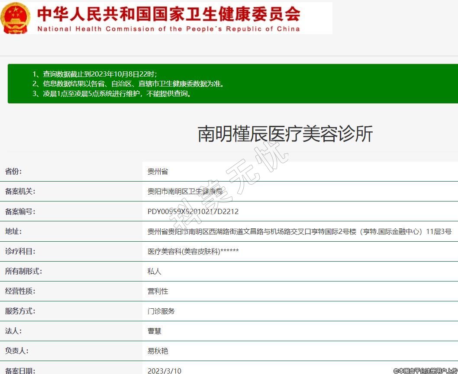
Task: Click the 中华人民共和国国家卫生健康委员会 header title
Action: point(169,14)
